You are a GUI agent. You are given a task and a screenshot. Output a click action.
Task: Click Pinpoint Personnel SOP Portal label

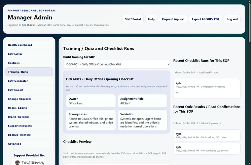click(x=31, y=11)
